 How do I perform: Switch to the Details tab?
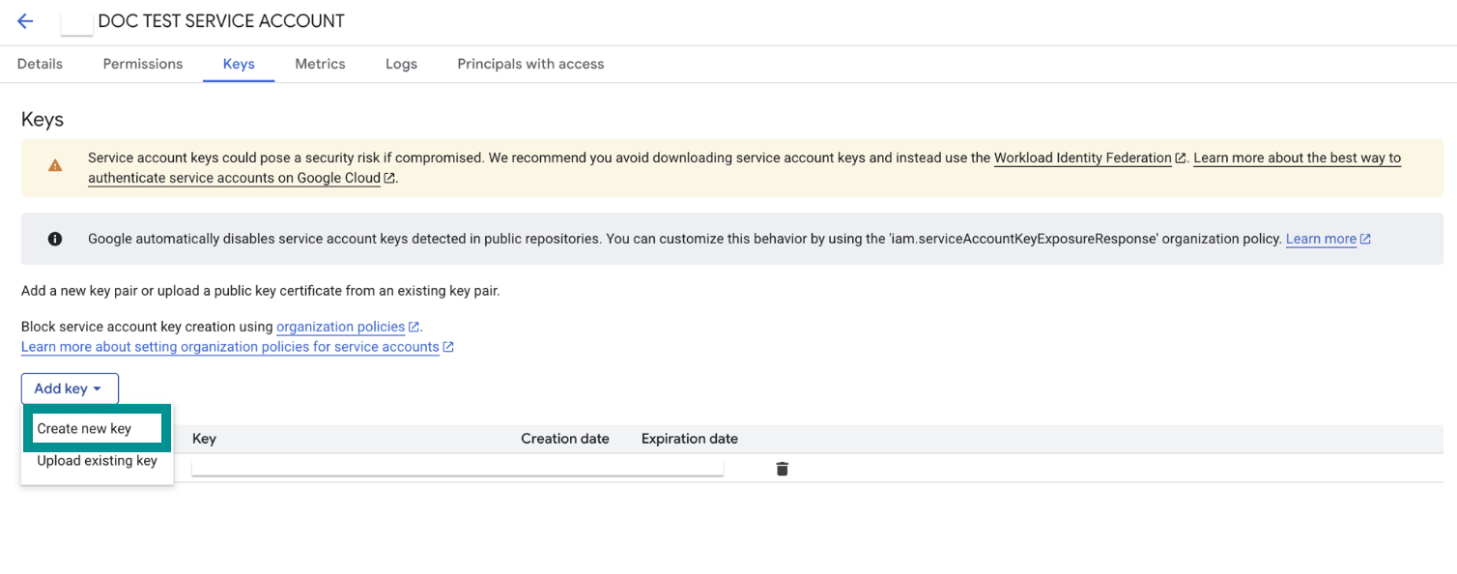coord(40,64)
